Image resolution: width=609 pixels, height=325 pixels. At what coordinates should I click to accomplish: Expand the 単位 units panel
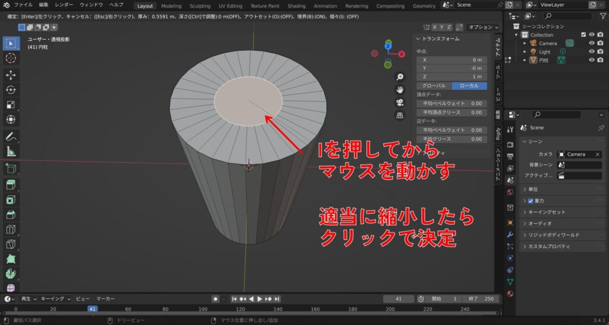(524, 189)
